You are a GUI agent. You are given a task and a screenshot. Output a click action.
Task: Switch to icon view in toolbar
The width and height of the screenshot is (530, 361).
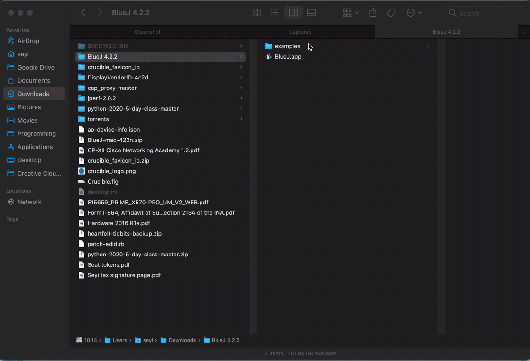click(x=257, y=13)
